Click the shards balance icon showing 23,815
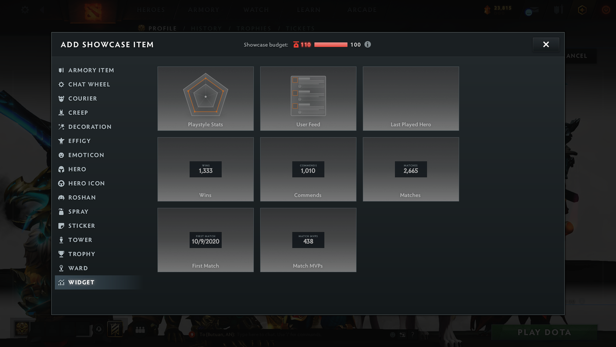The image size is (616, 347). [x=486, y=8]
